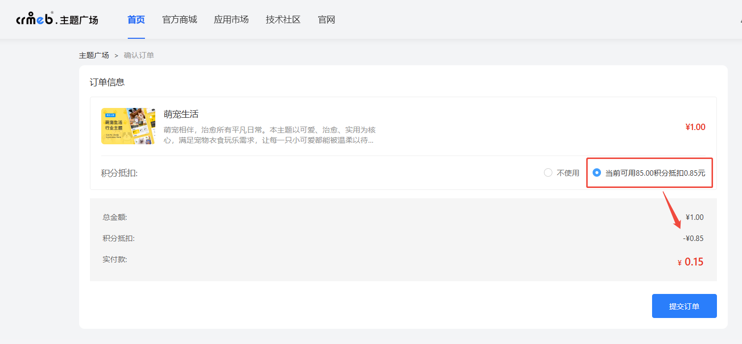742x344 pixels.
Task: Click the 总金额 label
Action: [x=114, y=217]
